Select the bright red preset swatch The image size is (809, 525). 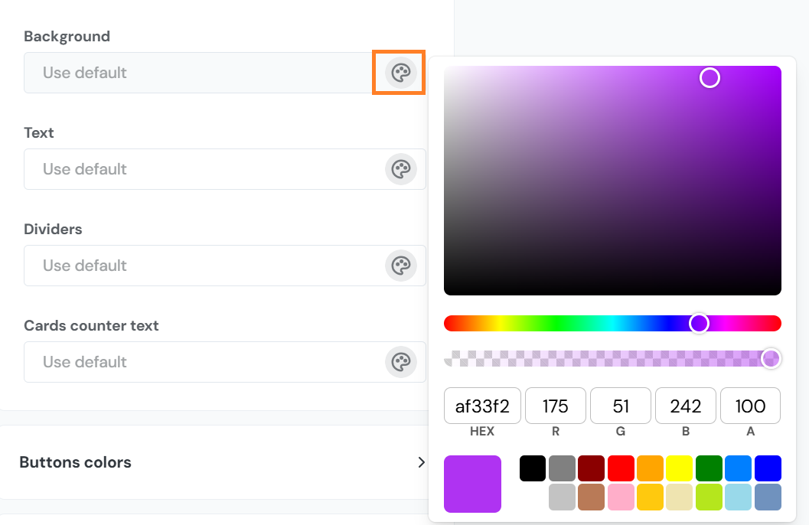pyautogui.click(x=621, y=468)
